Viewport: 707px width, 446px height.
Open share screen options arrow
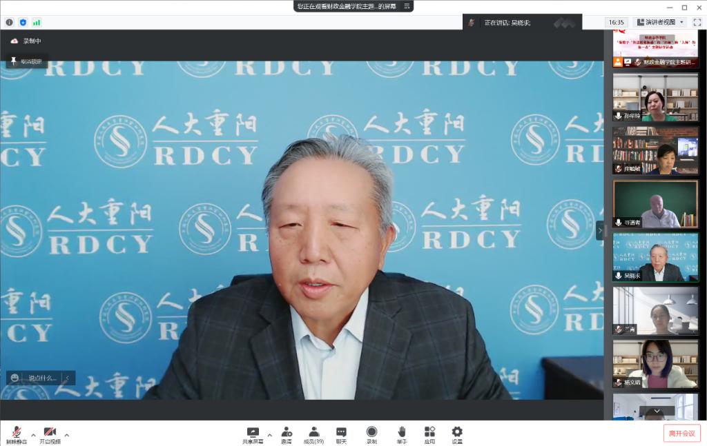click(x=269, y=435)
